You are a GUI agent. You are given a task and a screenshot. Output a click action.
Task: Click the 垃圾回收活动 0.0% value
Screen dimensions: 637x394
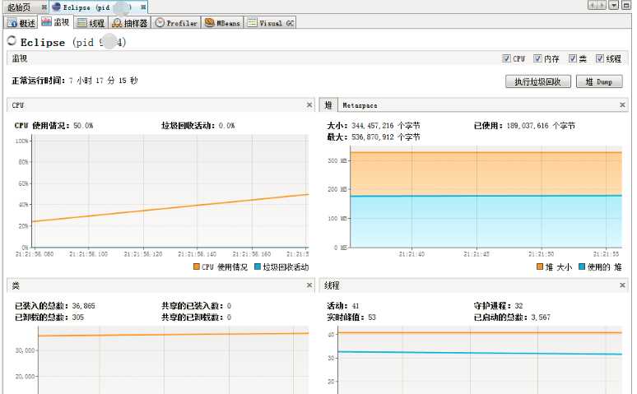(226, 126)
